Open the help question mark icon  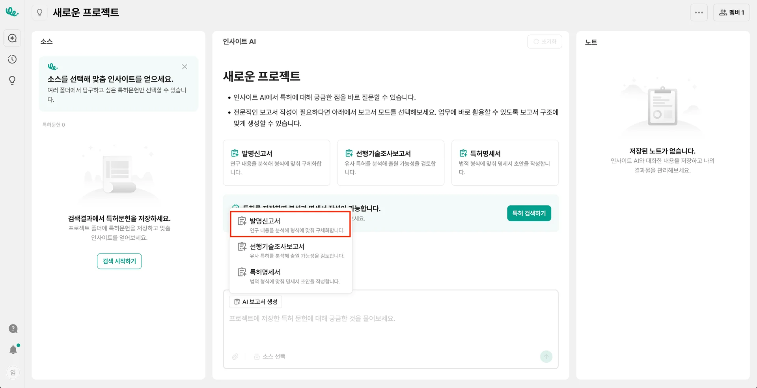[x=13, y=328]
